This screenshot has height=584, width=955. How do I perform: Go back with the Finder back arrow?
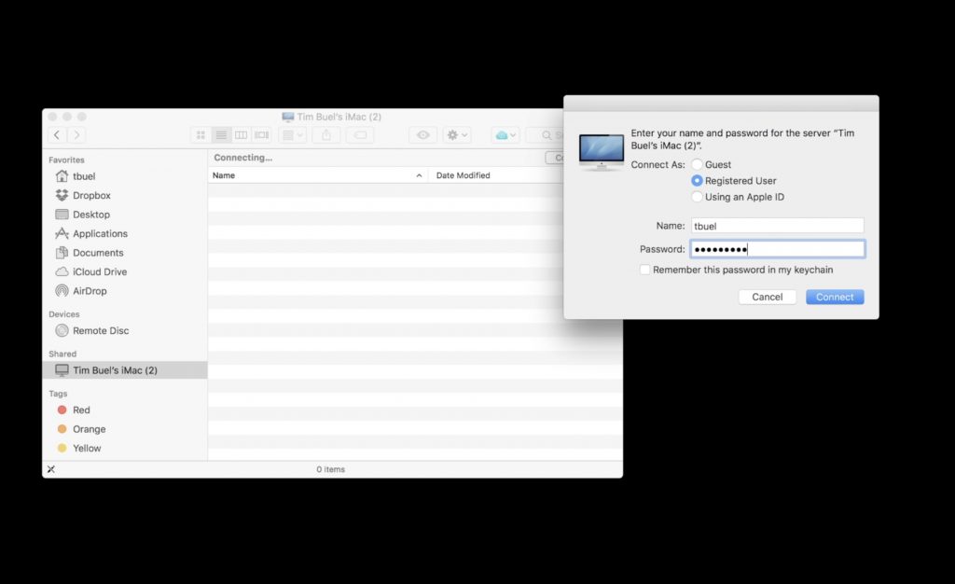[x=57, y=134]
